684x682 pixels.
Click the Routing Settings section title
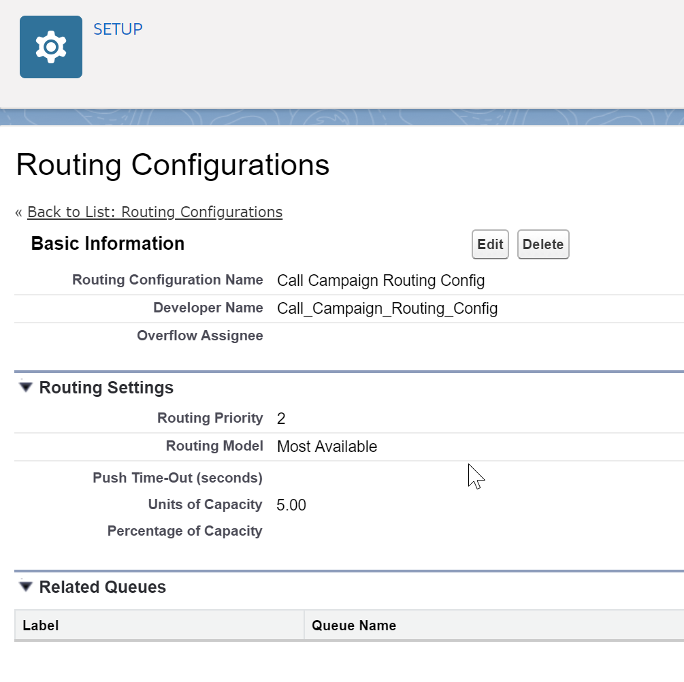(x=106, y=387)
